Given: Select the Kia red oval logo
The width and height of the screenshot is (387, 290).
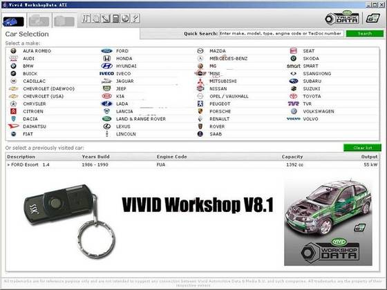Looking at the screenshot, I should (x=106, y=96).
